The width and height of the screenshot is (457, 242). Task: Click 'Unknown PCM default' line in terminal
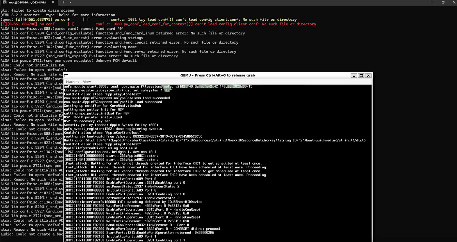(x=68, y=61)
